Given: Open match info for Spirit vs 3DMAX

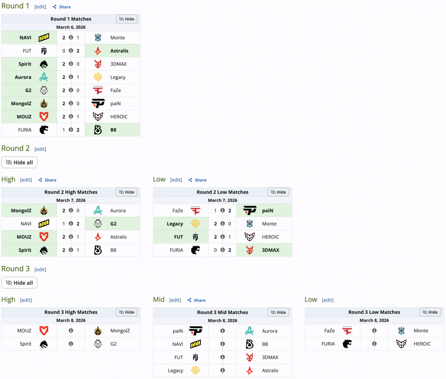Looking at the screenshot, I should pyautogui.click(x=71, y=64).
